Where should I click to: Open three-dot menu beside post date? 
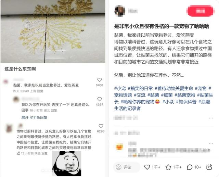point(211,118)
